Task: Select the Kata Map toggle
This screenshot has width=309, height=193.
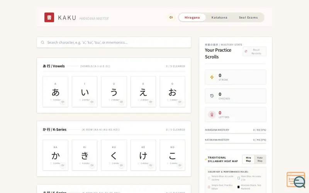Action: [x=260, y=159]
